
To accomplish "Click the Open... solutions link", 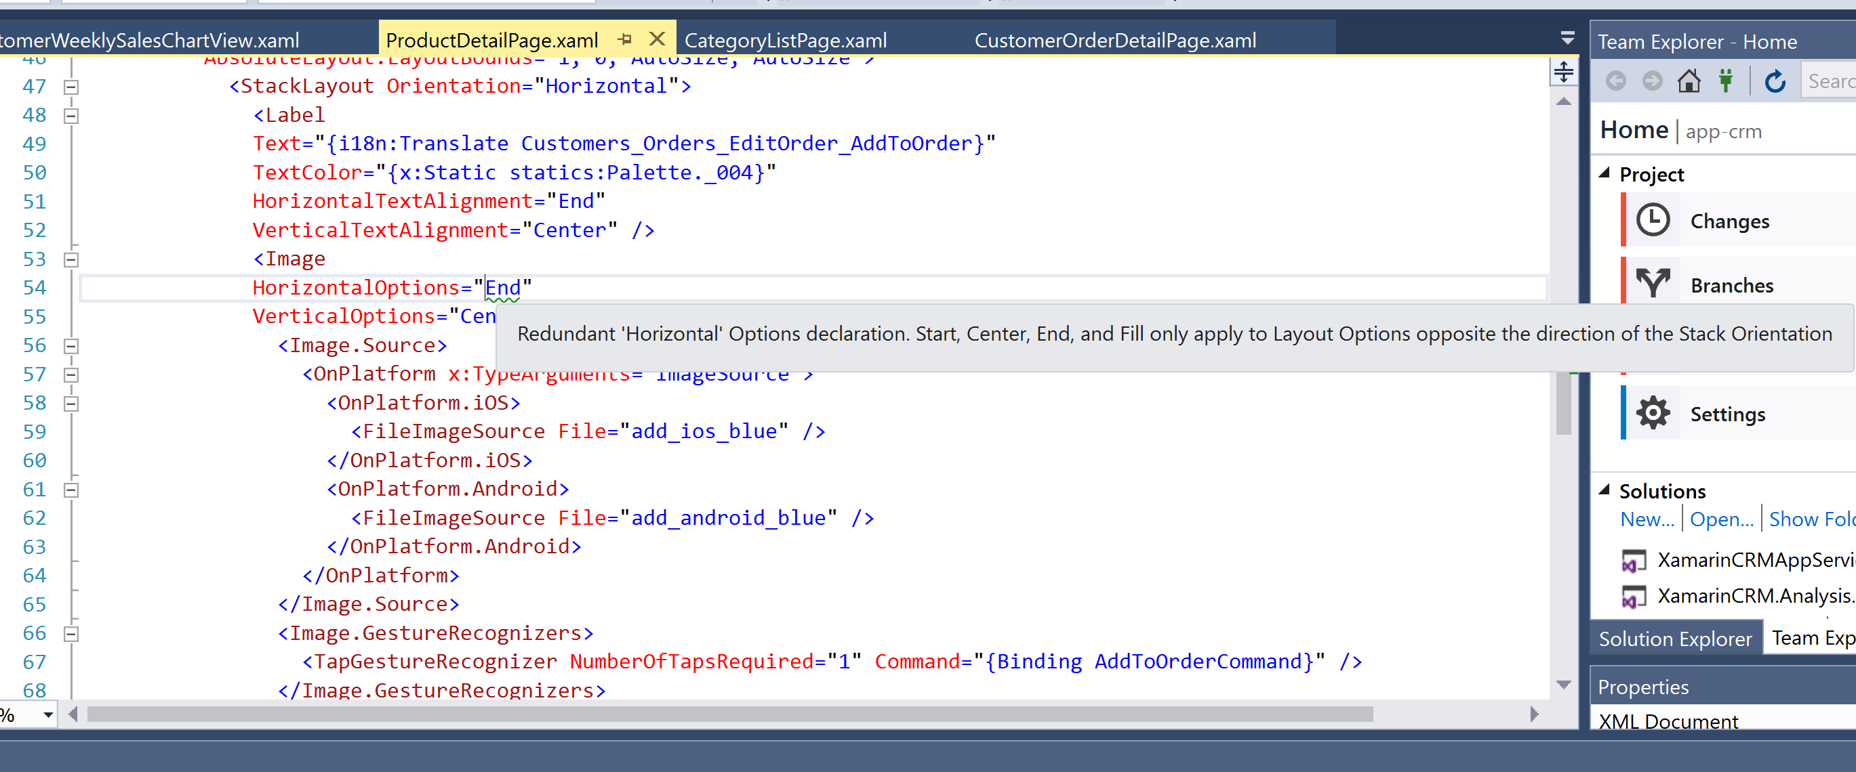I will point(1721,519).
